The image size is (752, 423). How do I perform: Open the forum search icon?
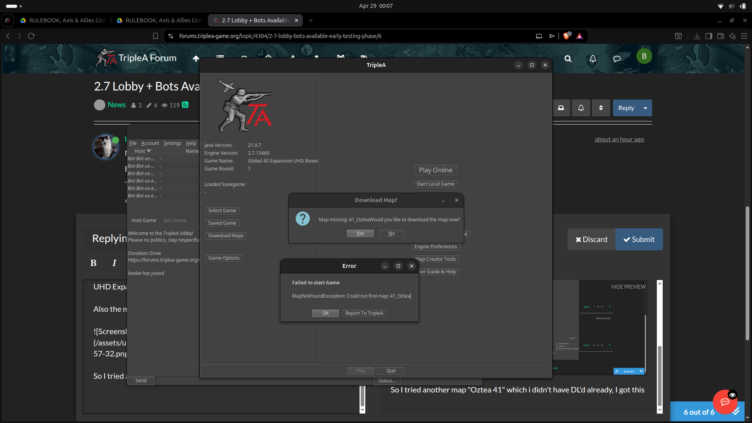click(568, 59)
